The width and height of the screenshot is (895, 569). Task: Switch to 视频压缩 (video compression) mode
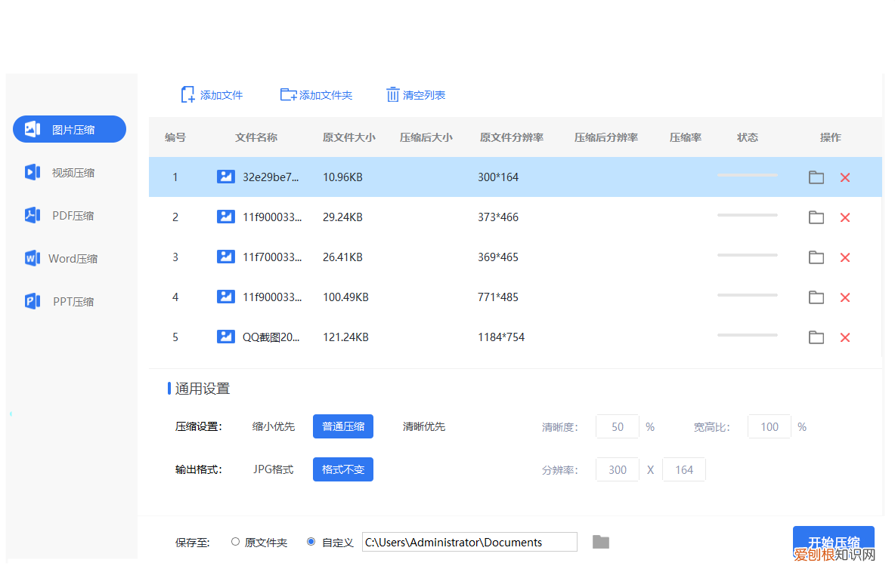pos(69,172)
